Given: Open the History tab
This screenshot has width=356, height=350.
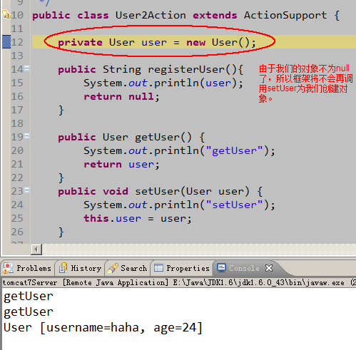Looking at the screenshot, I should pos(81,268).
